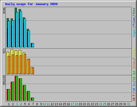137x107 pixels.
Task: Click day label 30 on x-axis
Action: tap(124, 104)
